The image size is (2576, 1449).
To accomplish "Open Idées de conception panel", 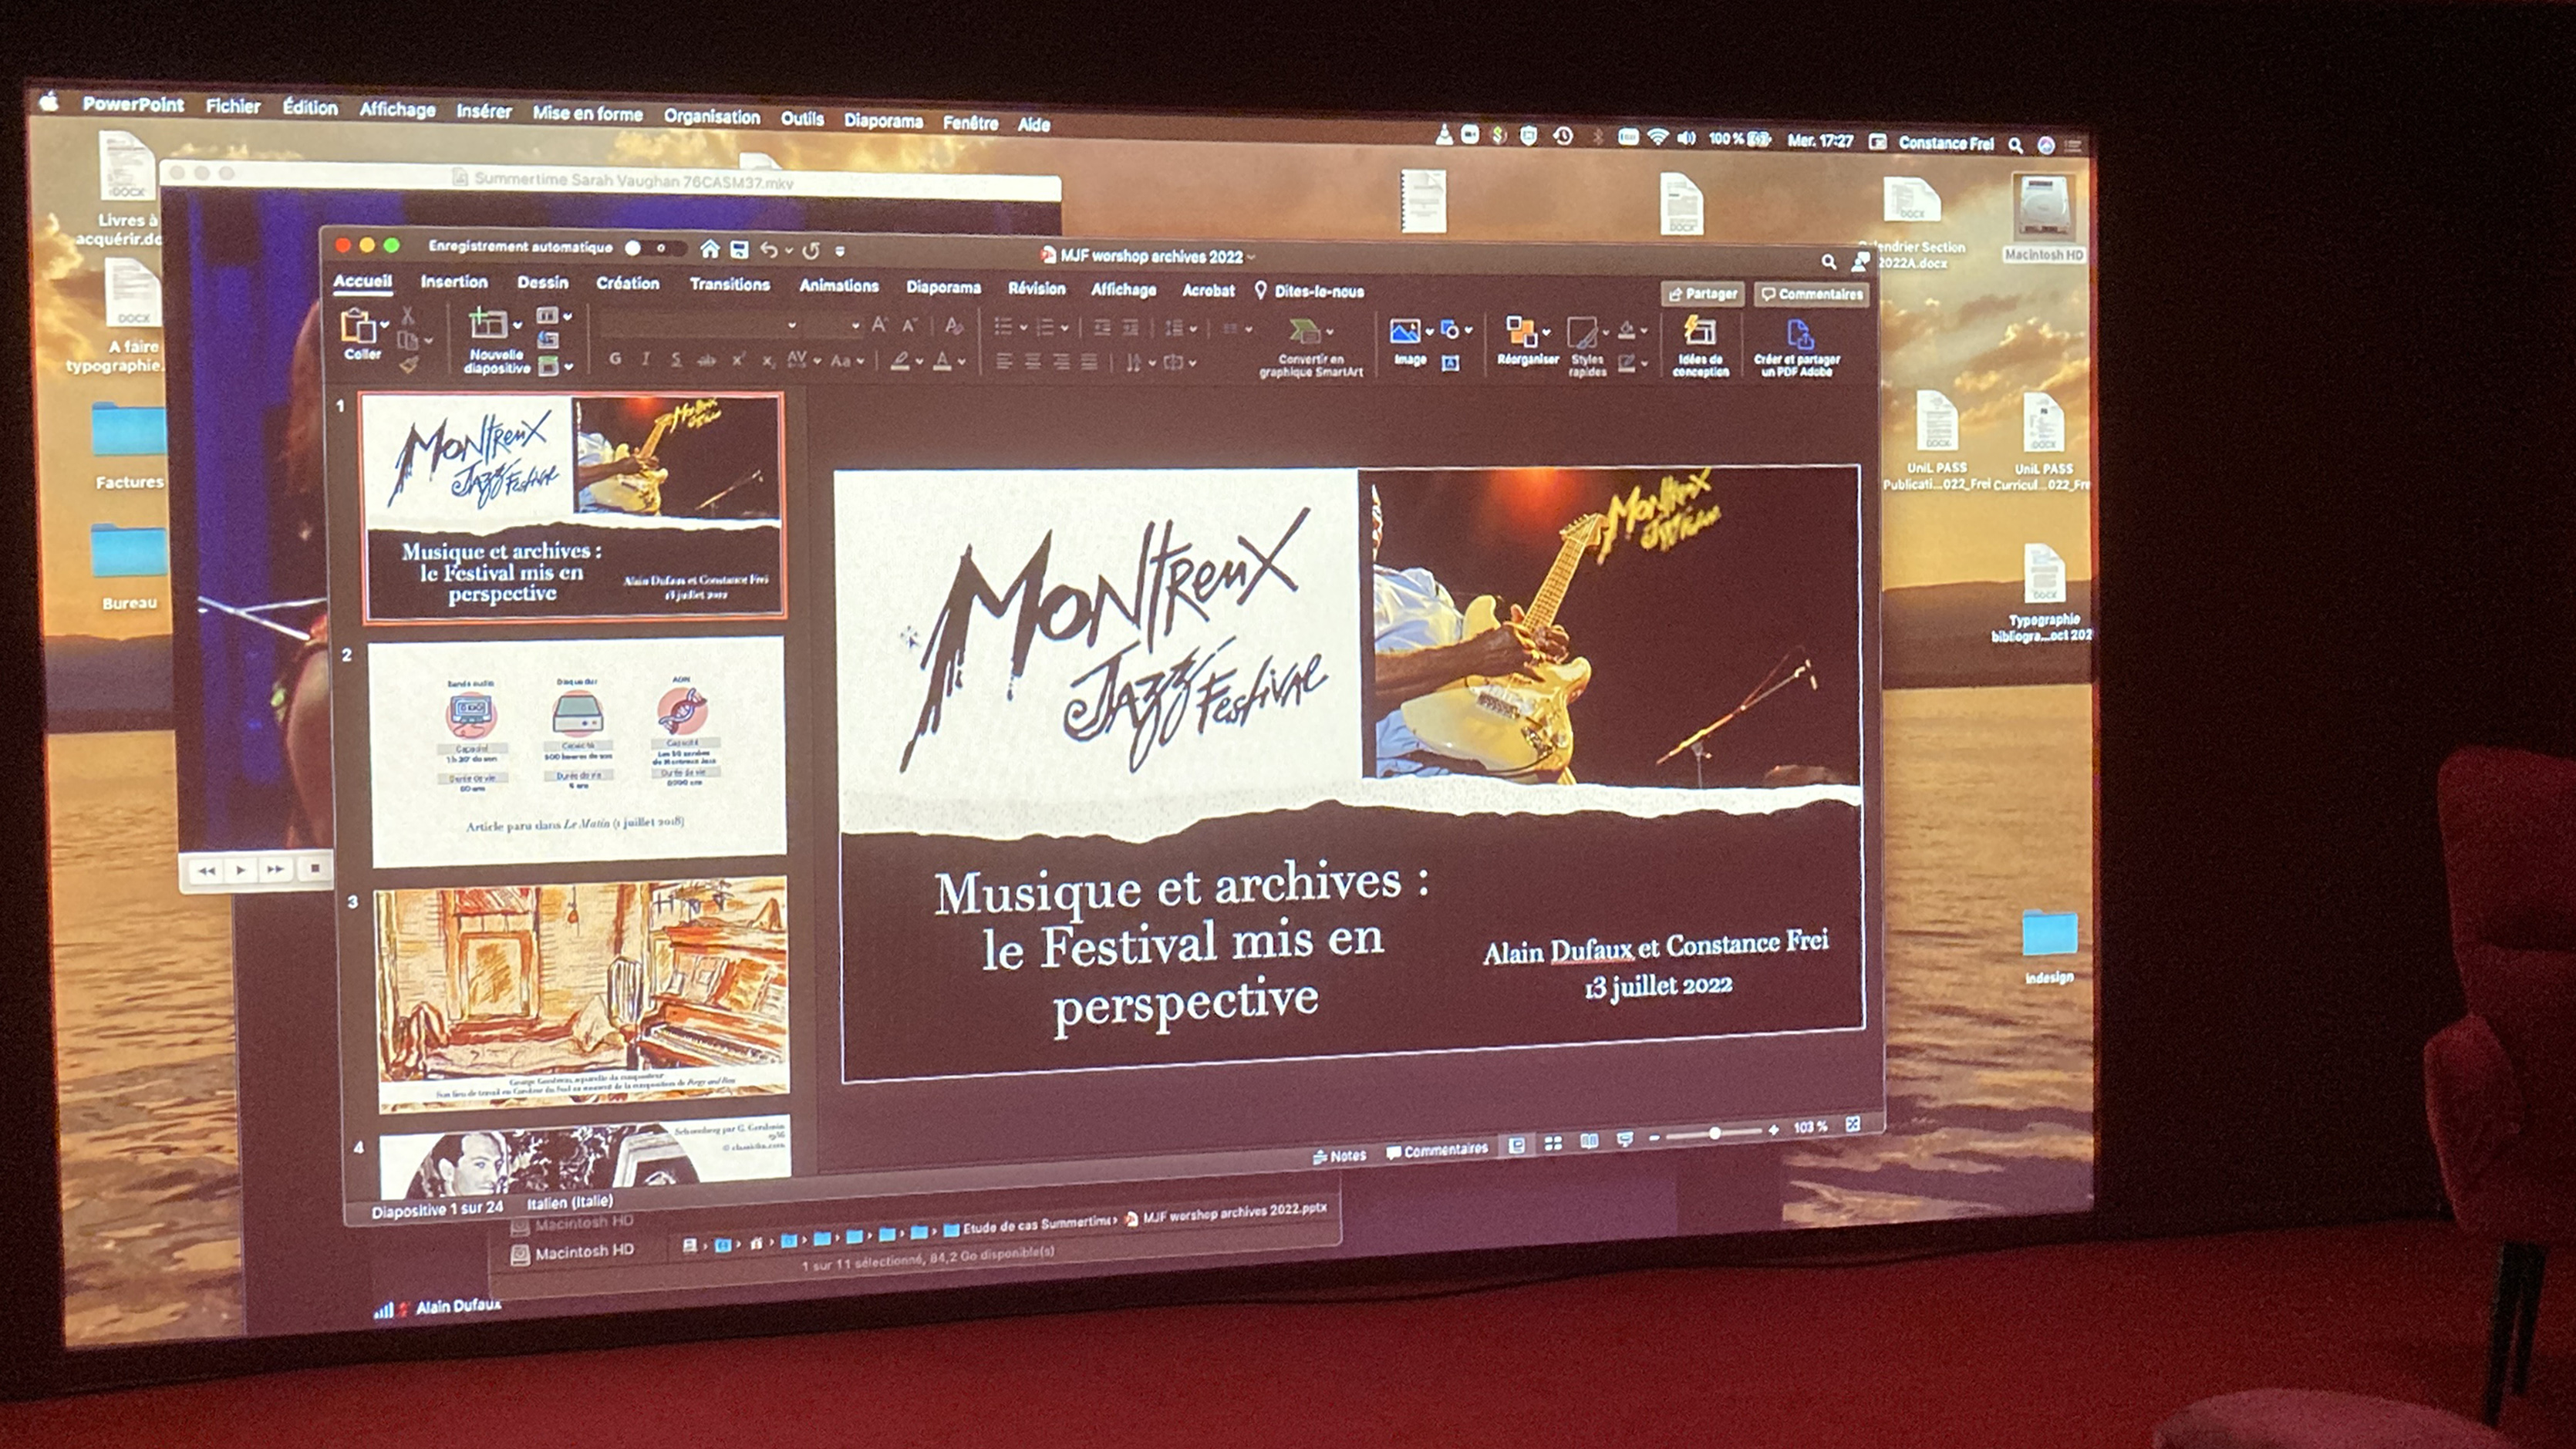I will pos(1700,332).
